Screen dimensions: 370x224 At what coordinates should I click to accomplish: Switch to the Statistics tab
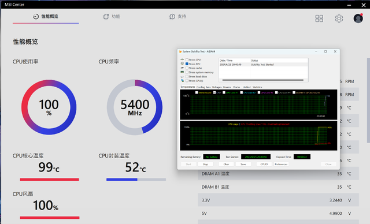pyautogui.click(x=257, y=87)
